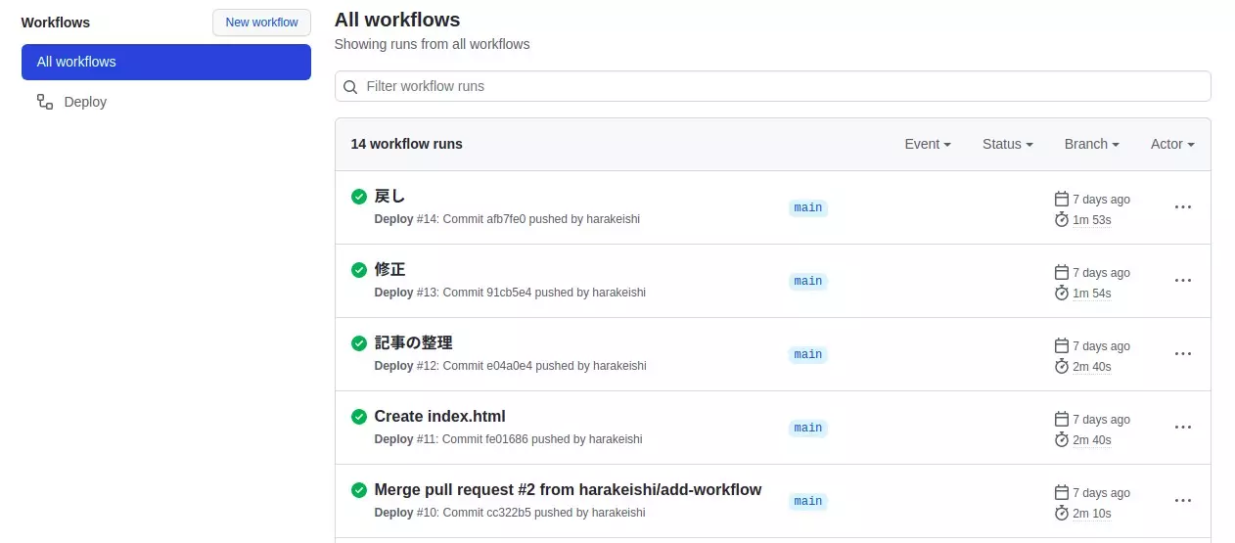
Task: Select All workflows in the sidebar
Action: [x=166, y=62]
